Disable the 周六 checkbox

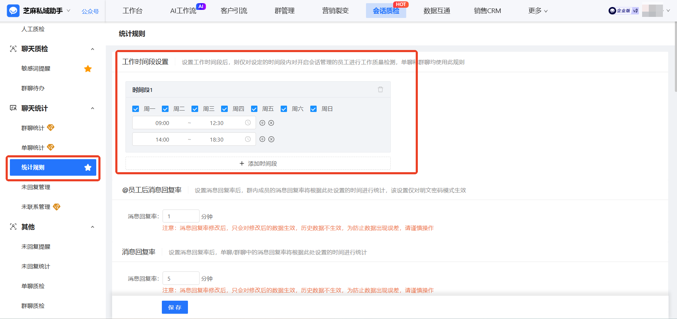pyautogui.click(x=284, y=109)
